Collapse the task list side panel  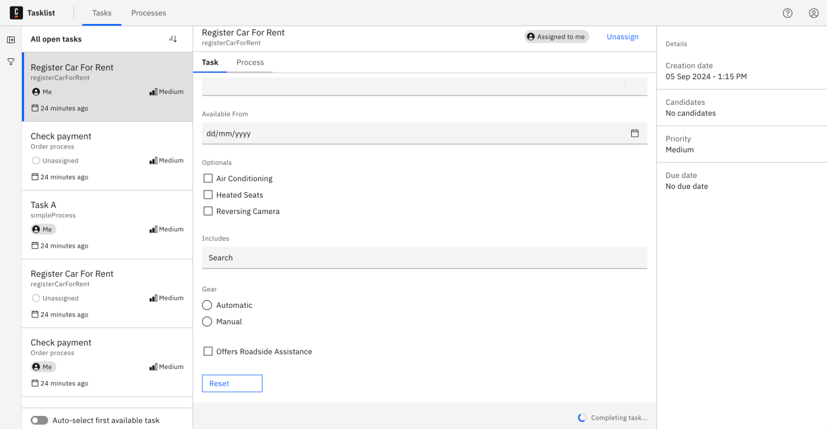[x=11, y=40]
